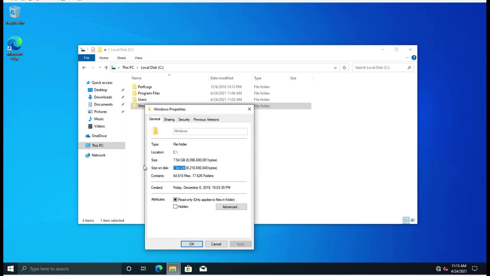
Task: Click the Windows Start button
Action: [x=10, y=269]
